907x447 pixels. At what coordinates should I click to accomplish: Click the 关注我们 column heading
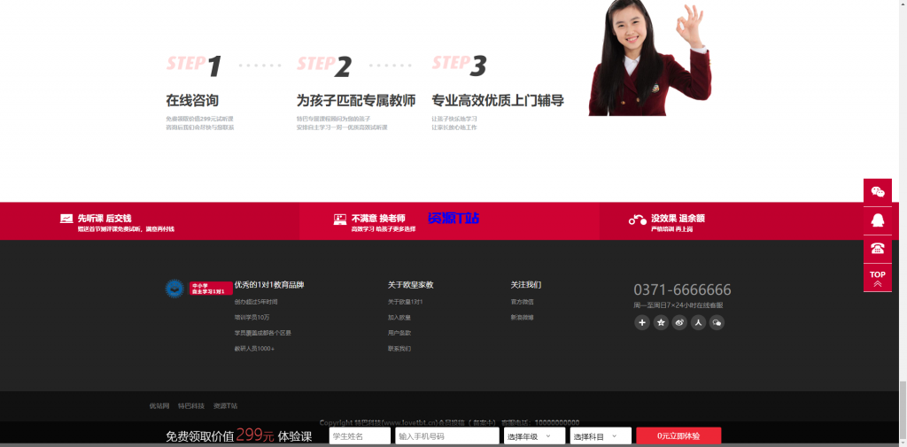coord(526,285)
